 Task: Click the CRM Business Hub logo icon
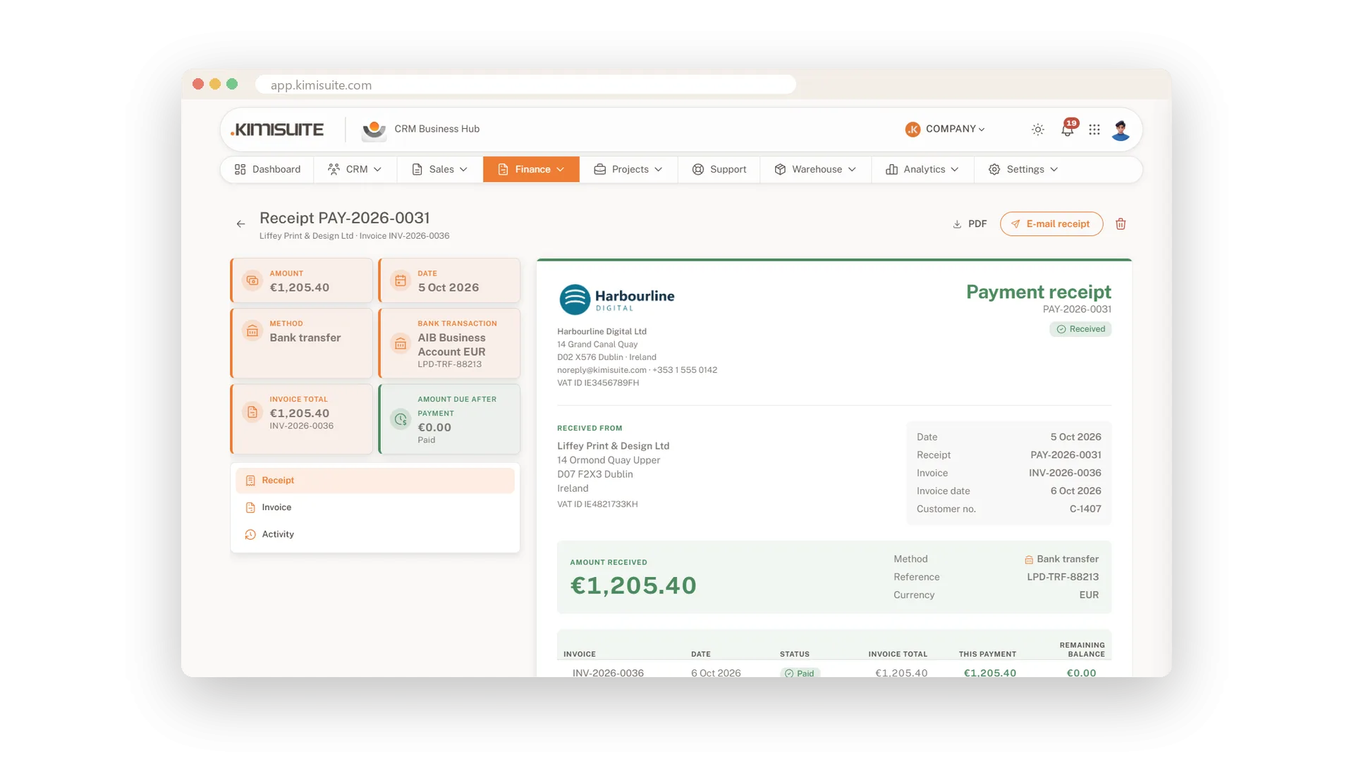click(x=374, y=130)
